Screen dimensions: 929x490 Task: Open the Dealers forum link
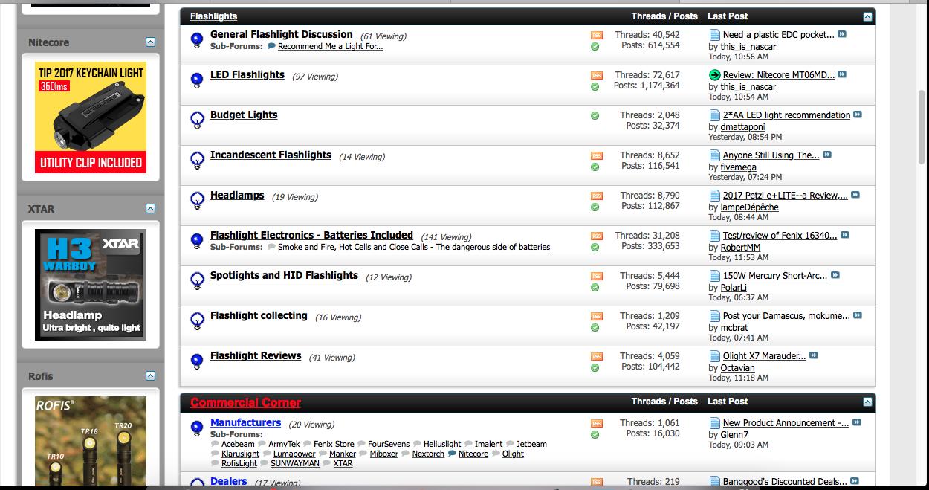[228, 481]
